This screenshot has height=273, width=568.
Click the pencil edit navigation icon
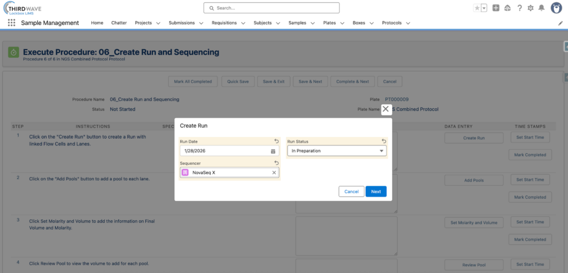[x=560, y=23]
